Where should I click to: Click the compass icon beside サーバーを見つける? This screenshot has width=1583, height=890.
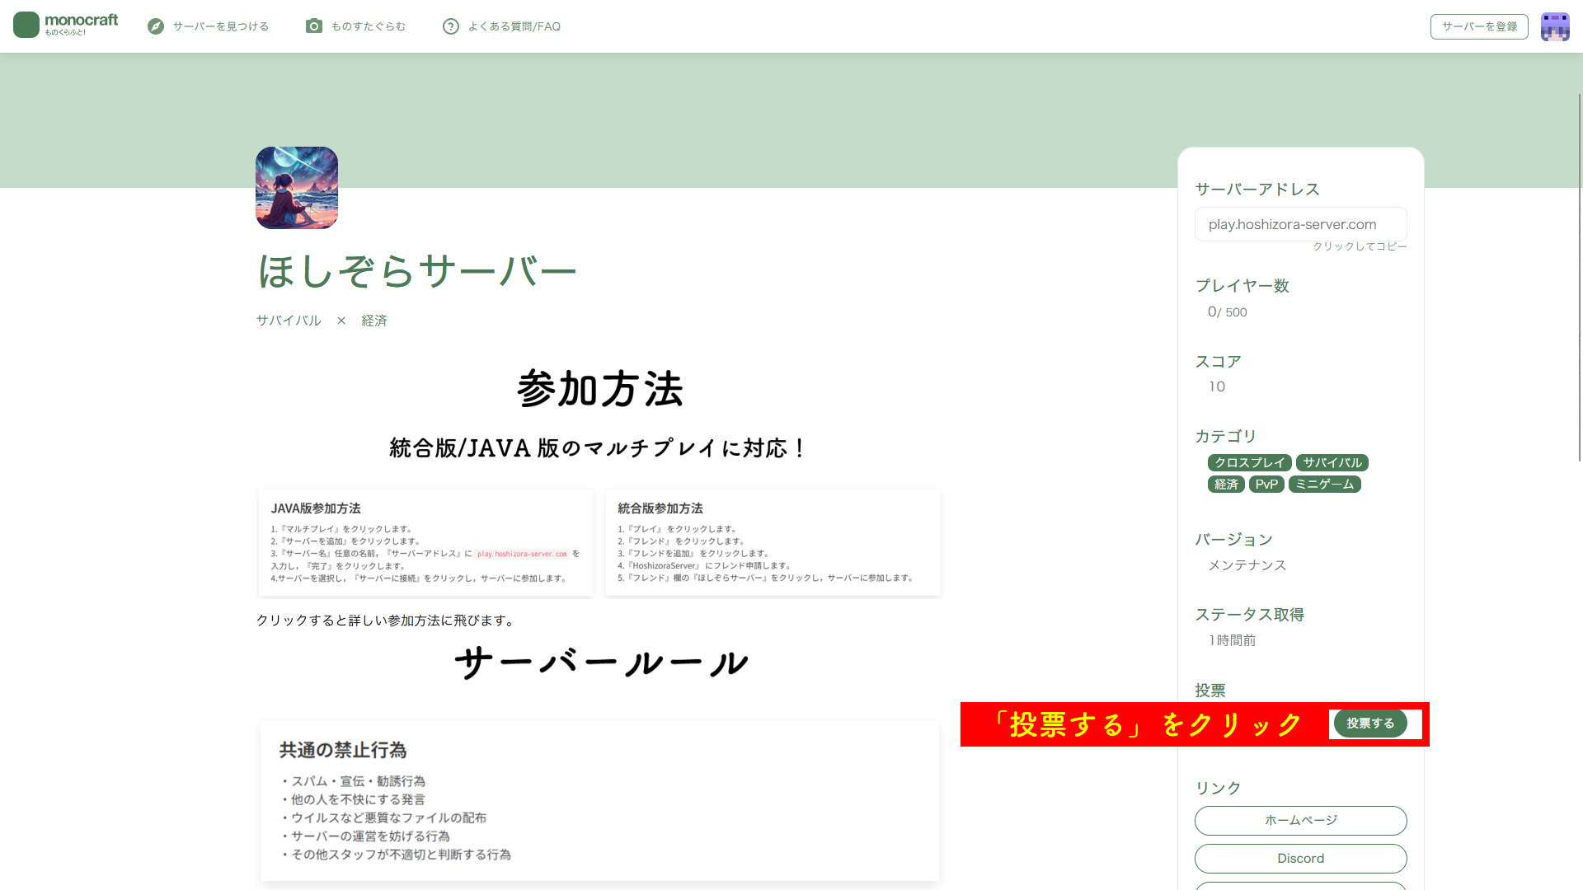[x=156, y=26]
